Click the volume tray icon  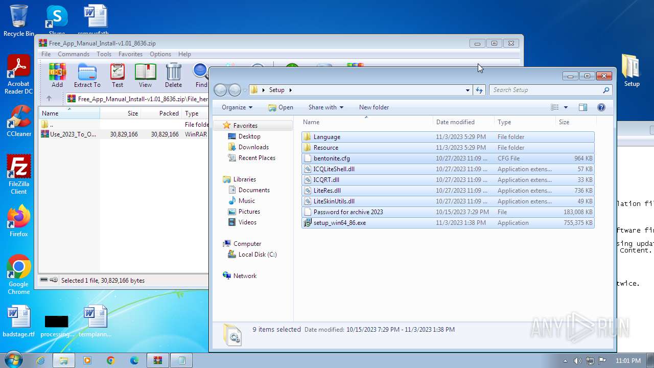(578, 361)
